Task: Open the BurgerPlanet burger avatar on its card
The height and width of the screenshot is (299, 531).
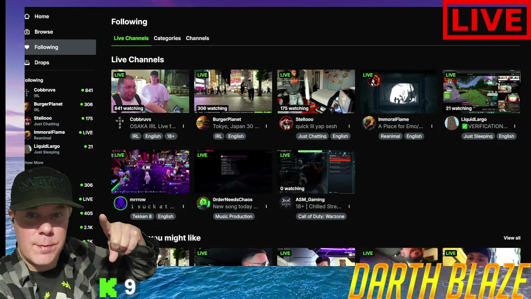Action: point(203,123)
